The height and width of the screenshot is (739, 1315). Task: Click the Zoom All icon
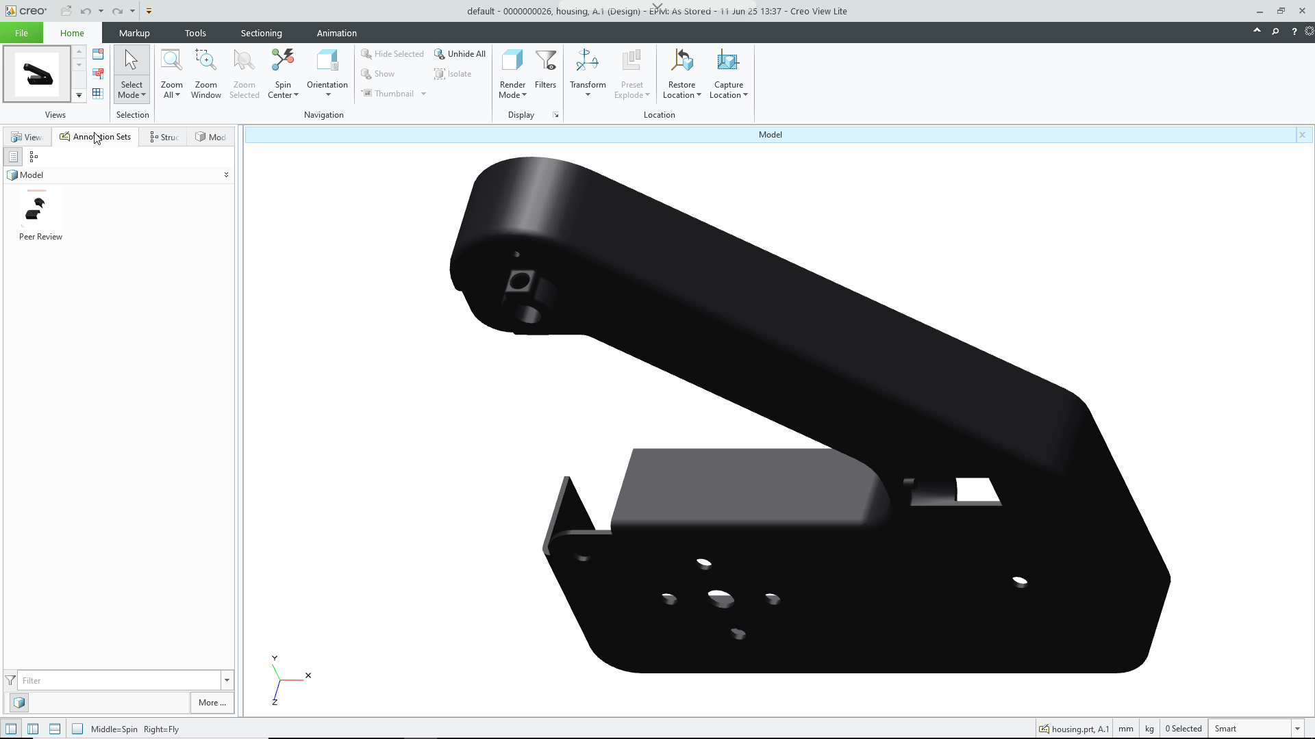coord(171,61)
